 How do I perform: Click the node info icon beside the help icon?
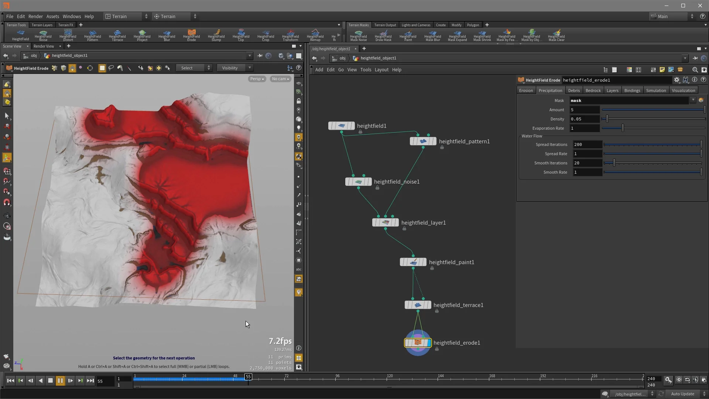point(695,79)
